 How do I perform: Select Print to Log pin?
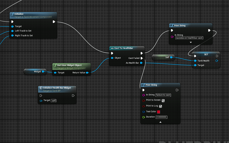click(144, 106)
